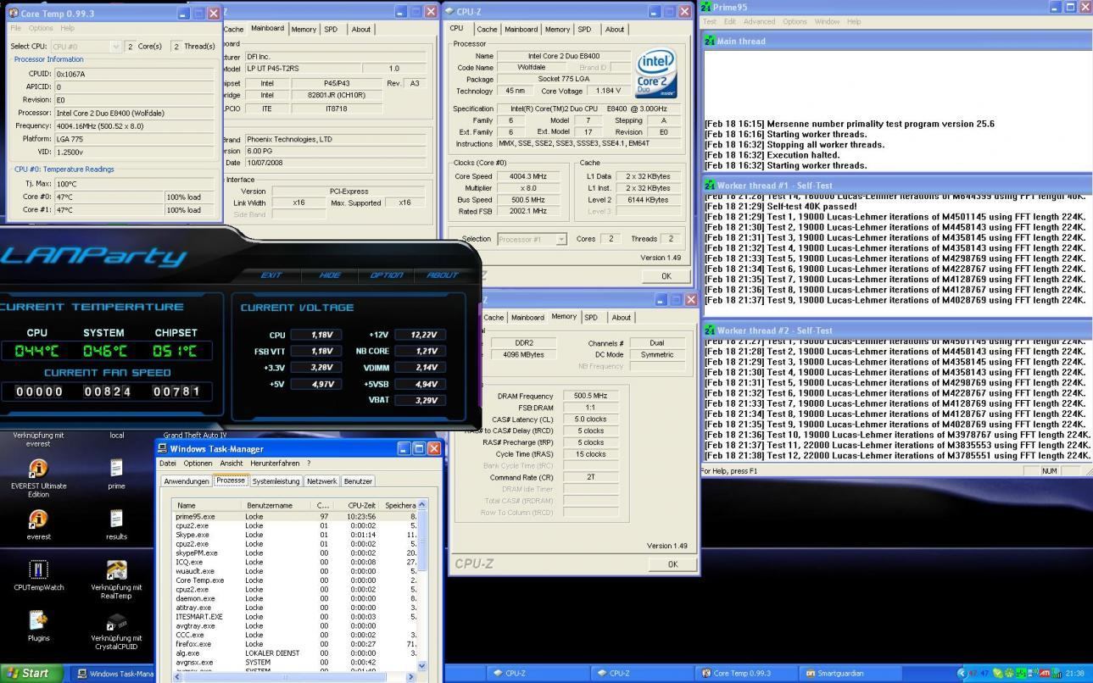Viewport: 1093px width, 683px height.
Task: Click the 'Worker thread #2 - Self-Test' icon
Action: (710, 330)
